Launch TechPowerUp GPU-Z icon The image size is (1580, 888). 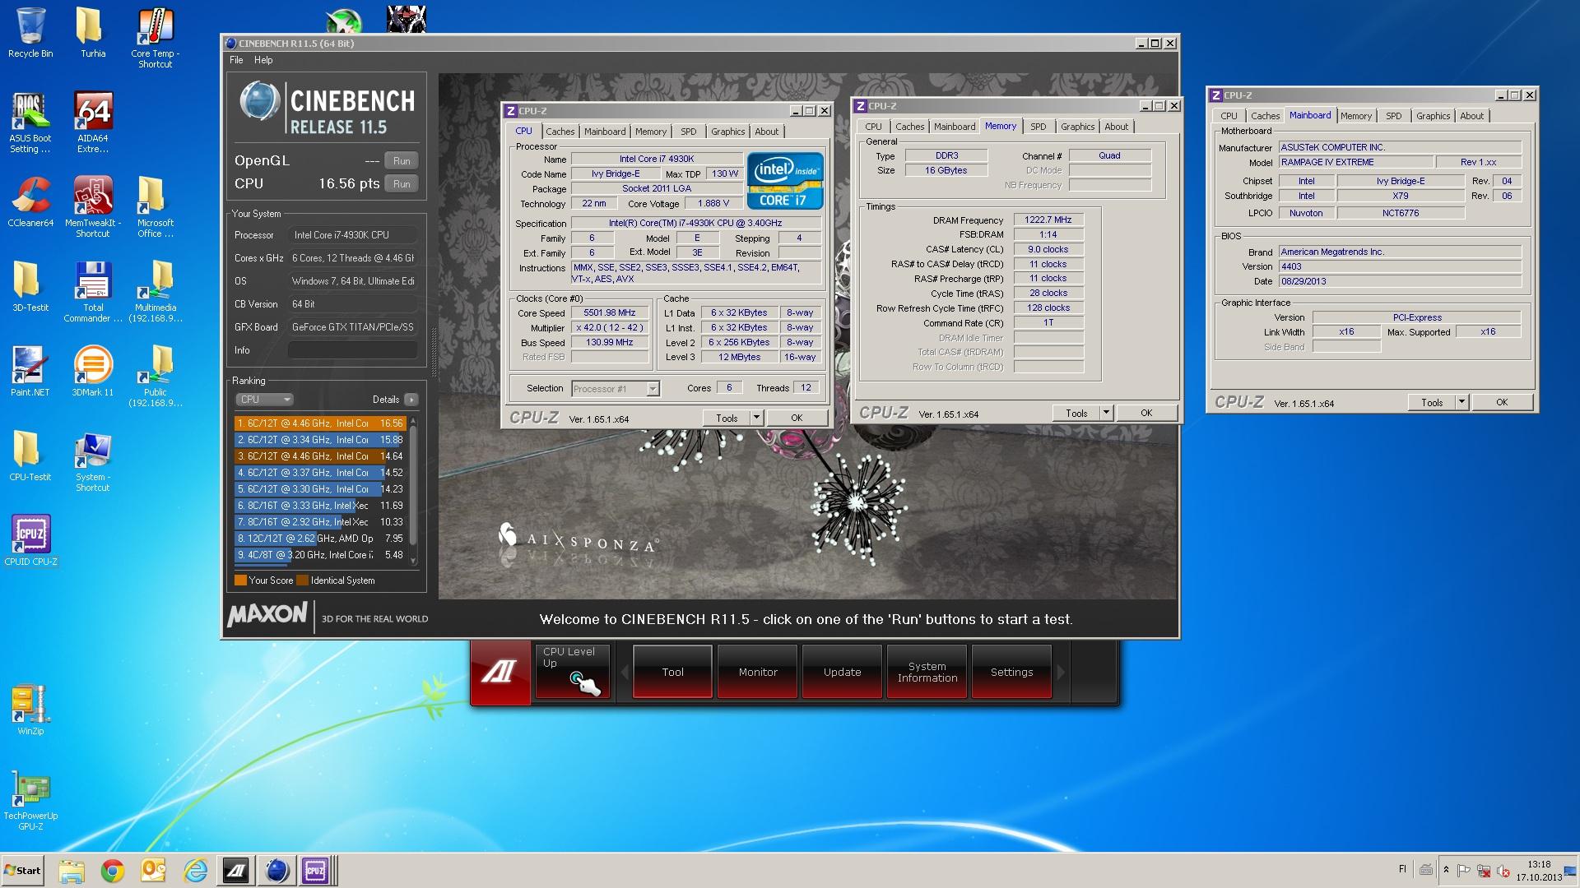30,799
